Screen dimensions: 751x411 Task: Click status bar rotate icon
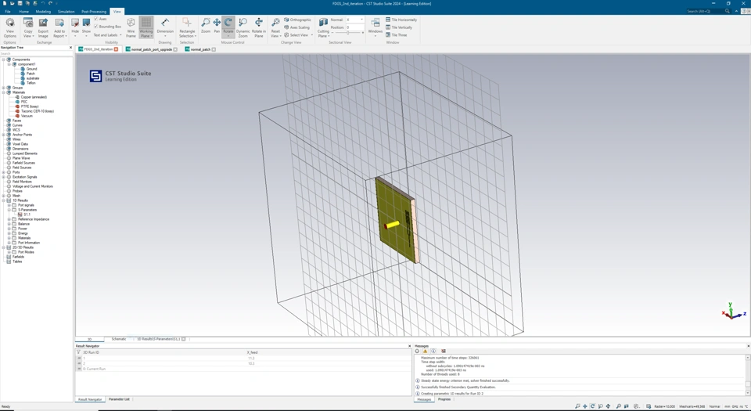(592, 406)
